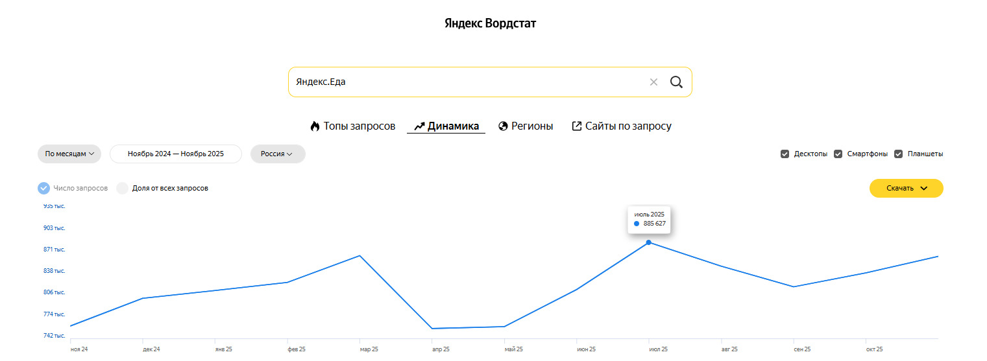Select the Число запросов radio option
The width and height of the screenshot is (987, 361).
pos(44,188)
